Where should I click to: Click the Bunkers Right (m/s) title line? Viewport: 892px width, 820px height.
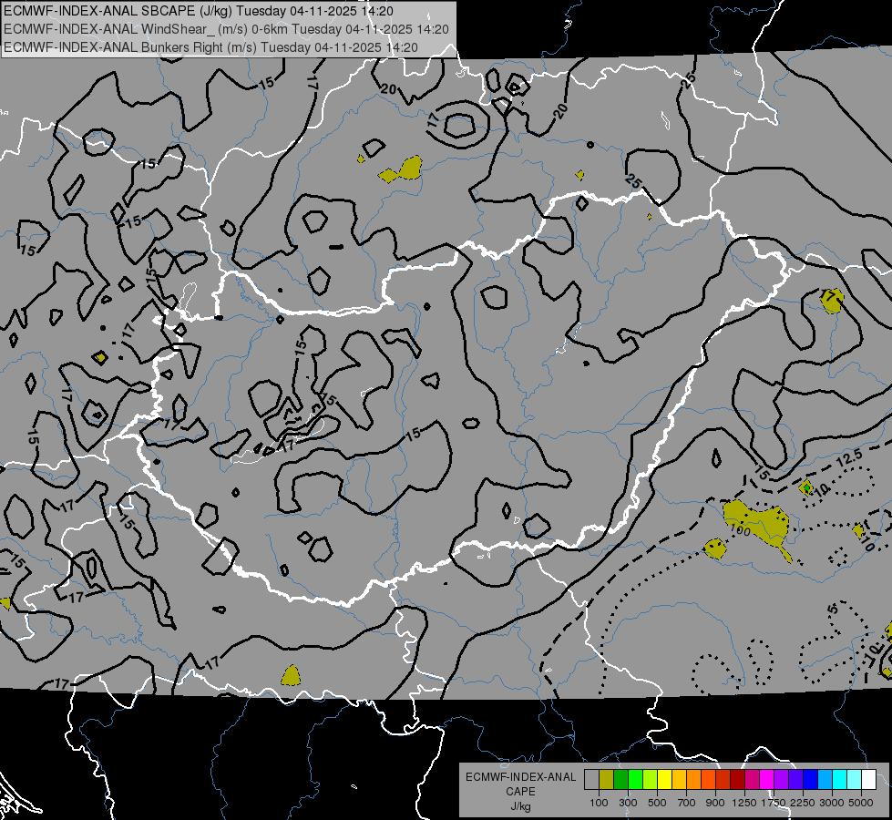tap(211, 47)
